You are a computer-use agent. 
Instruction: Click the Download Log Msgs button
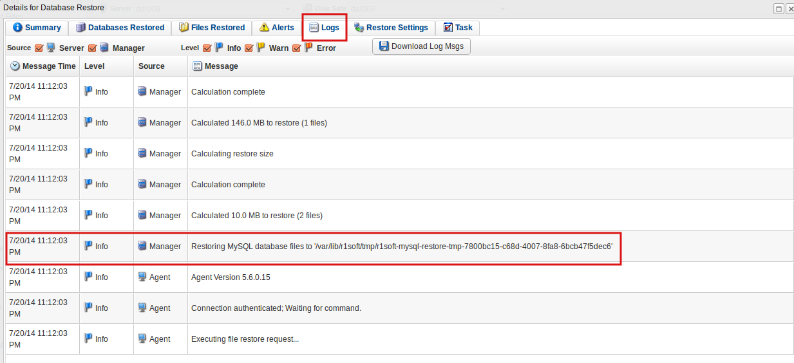[421, 46]
